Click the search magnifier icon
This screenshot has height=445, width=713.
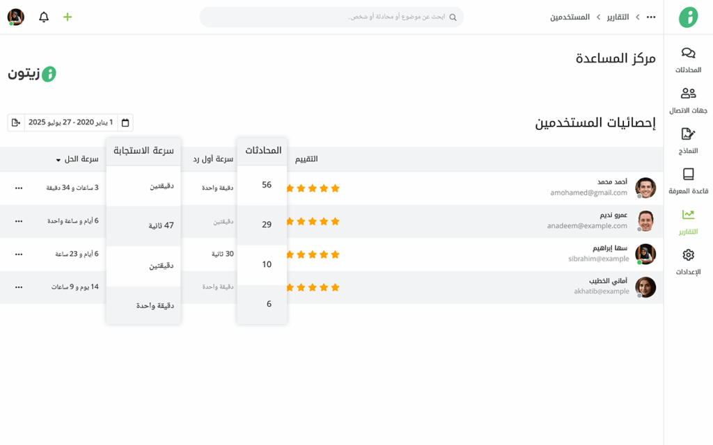453,17
